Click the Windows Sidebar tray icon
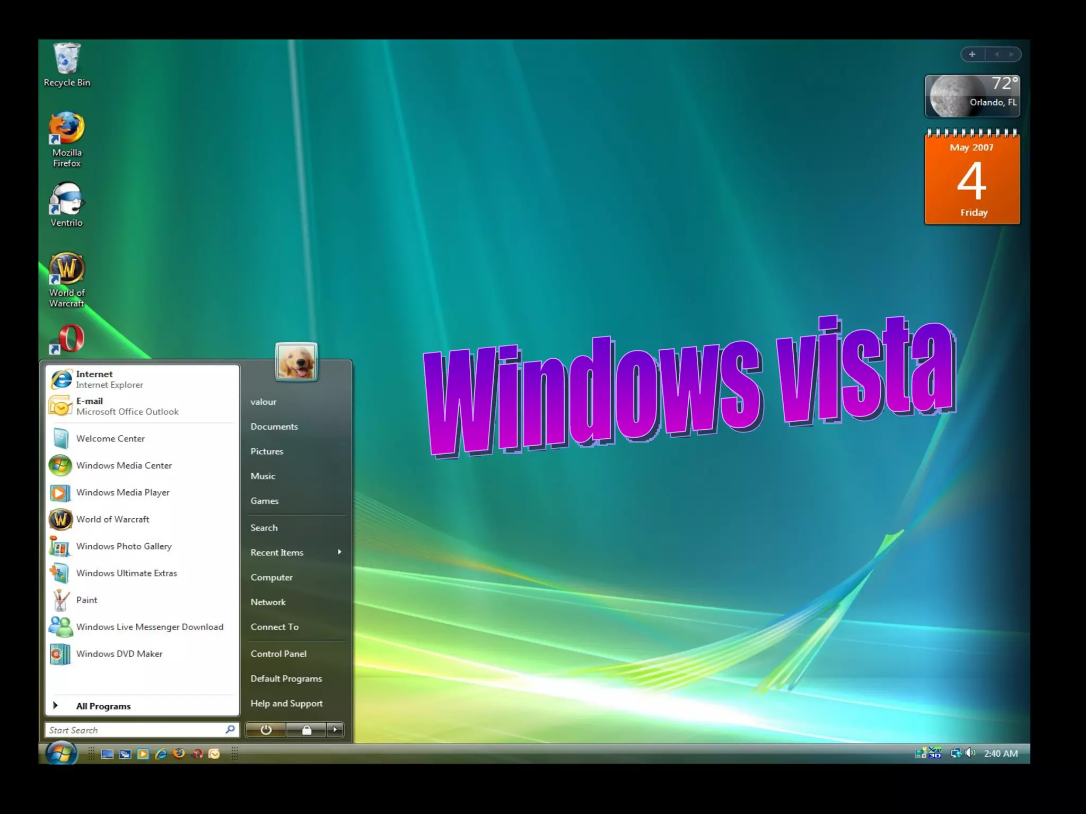This screenshot has height=814, width=1086. tap(921, 753)
